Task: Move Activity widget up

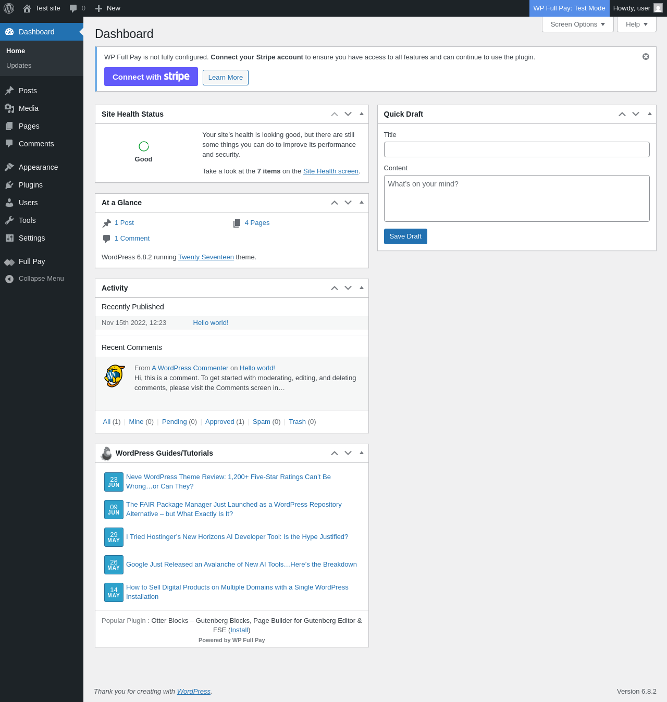Action: coord(335,288)
